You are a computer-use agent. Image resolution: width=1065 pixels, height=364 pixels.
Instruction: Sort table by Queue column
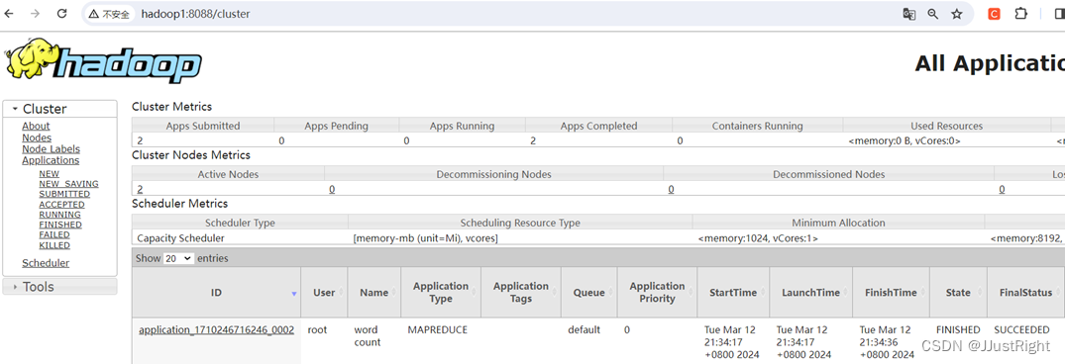point(588,292)
